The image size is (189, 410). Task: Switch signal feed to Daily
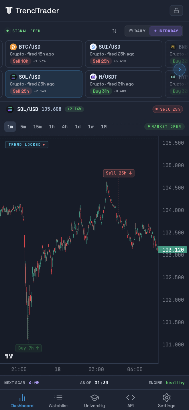(x=137, y=31)
